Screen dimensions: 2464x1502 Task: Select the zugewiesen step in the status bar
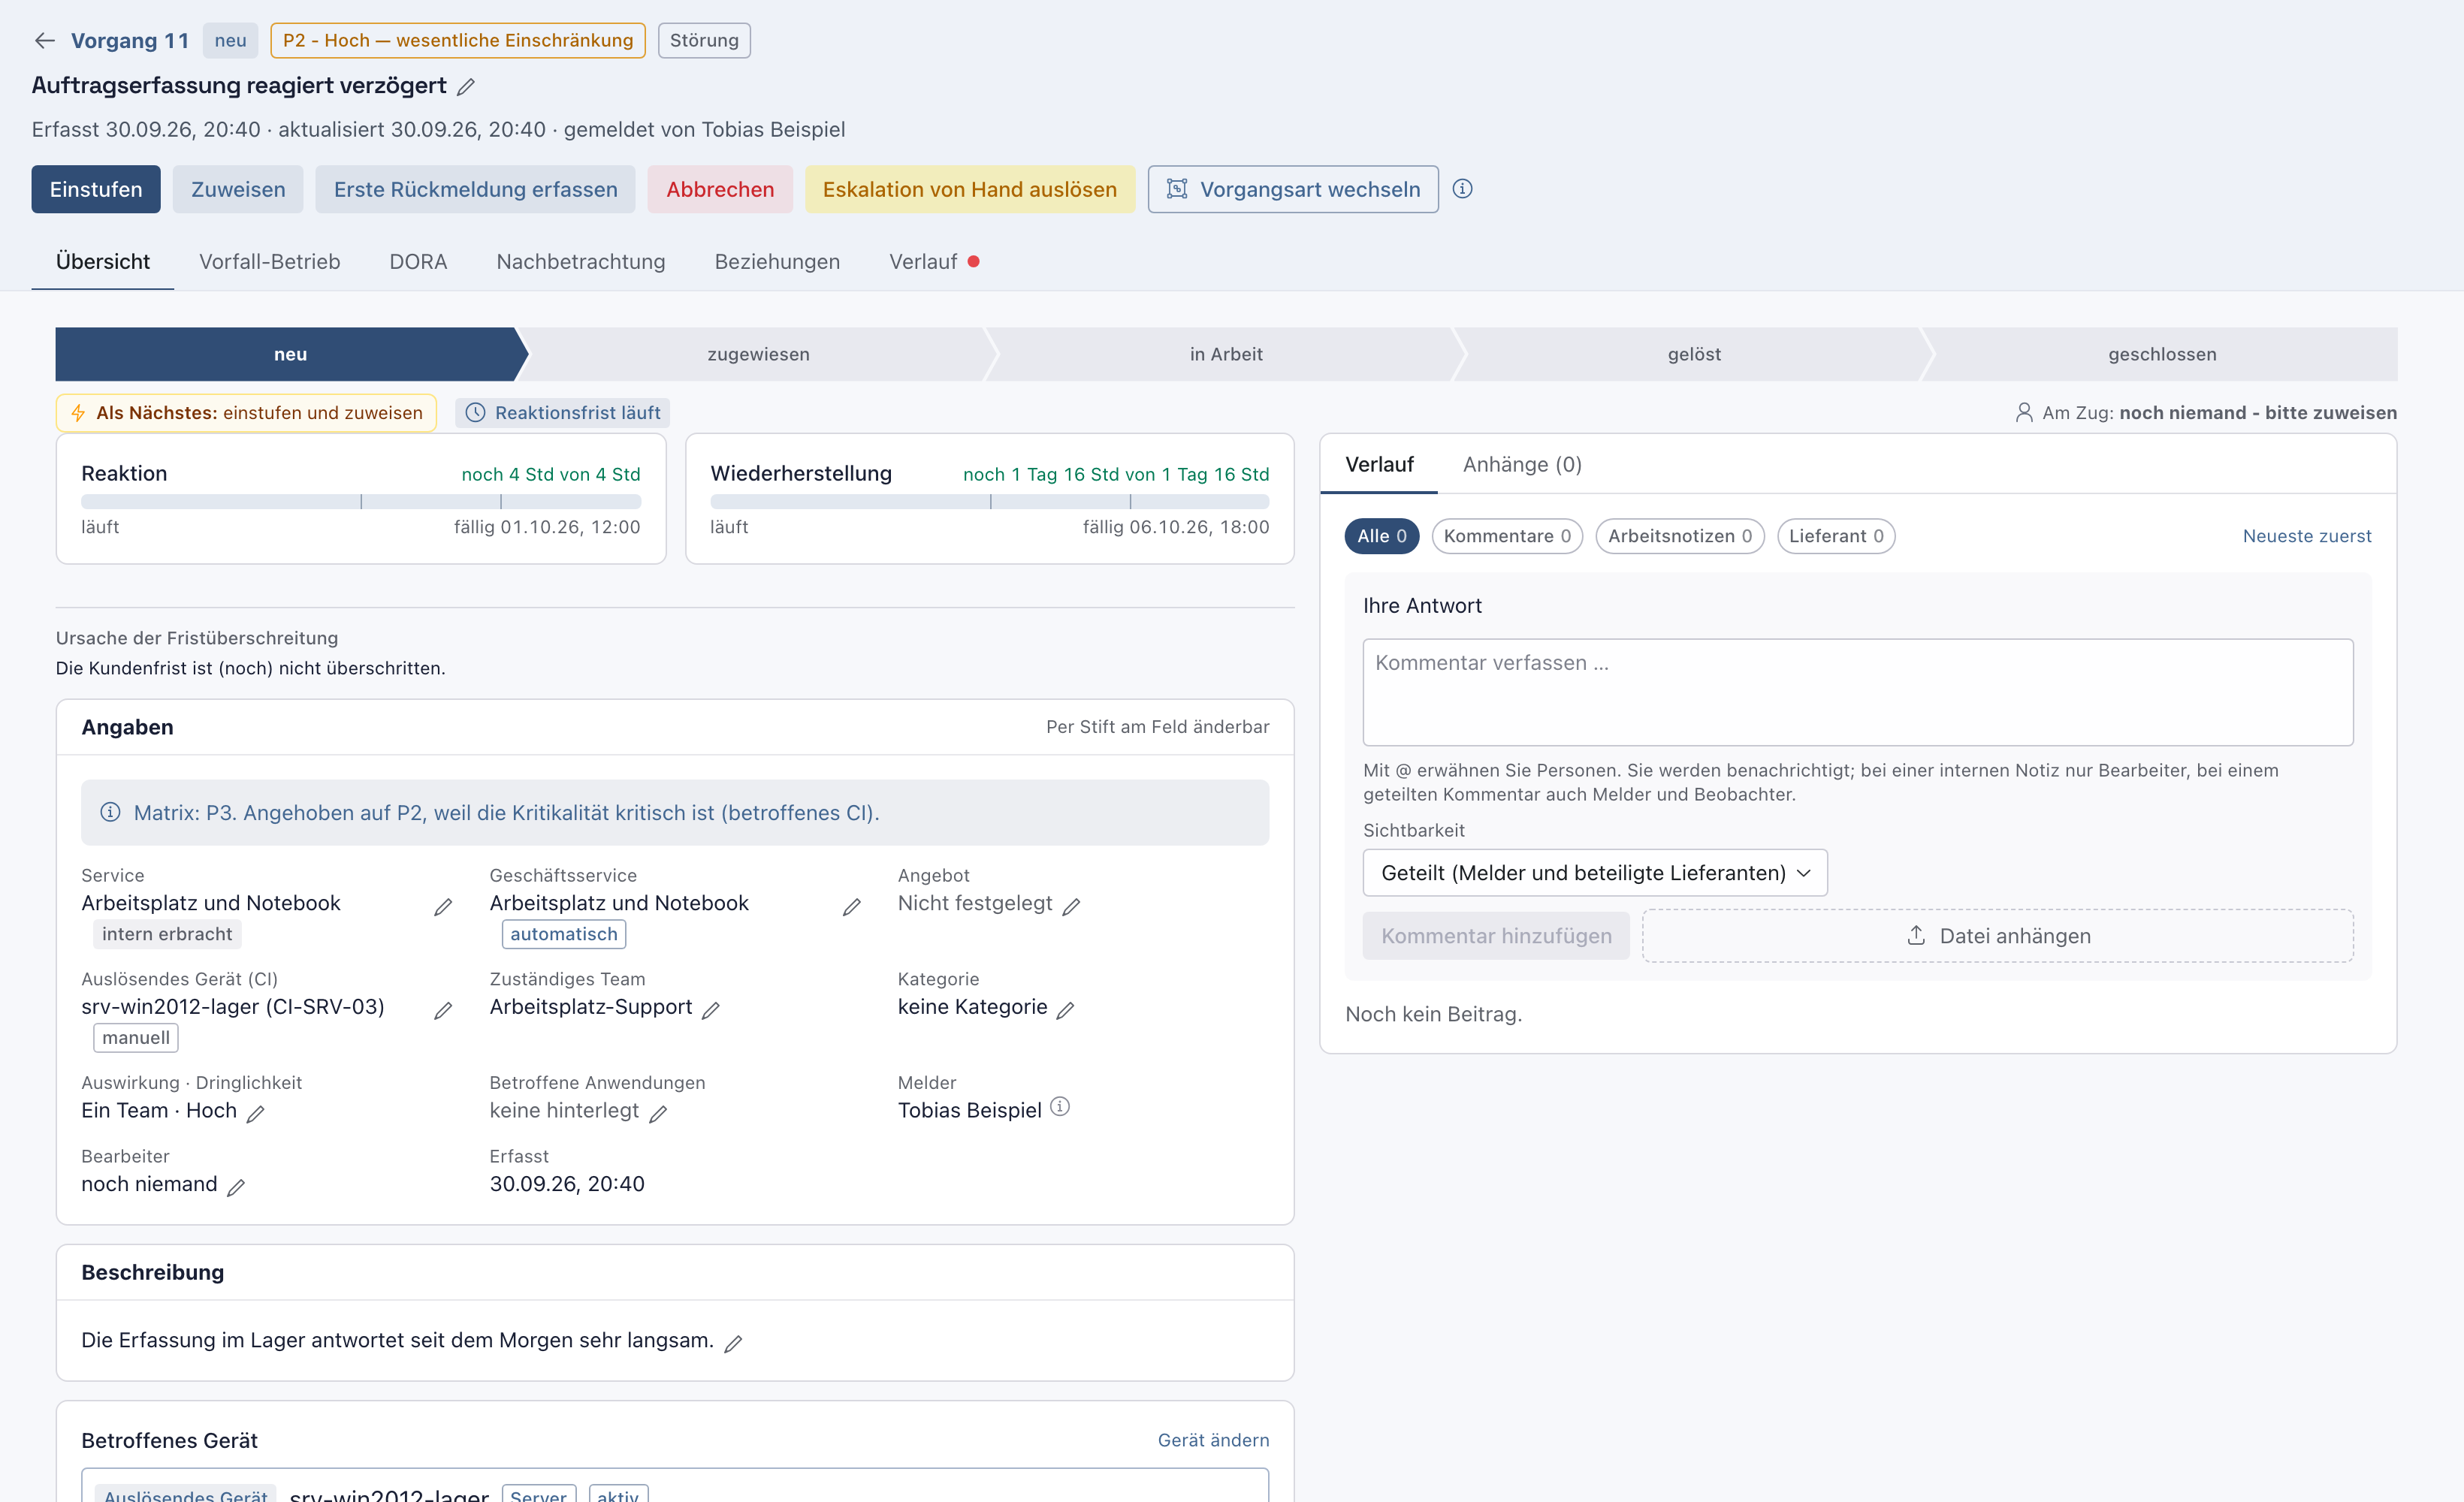click(758, 354)
